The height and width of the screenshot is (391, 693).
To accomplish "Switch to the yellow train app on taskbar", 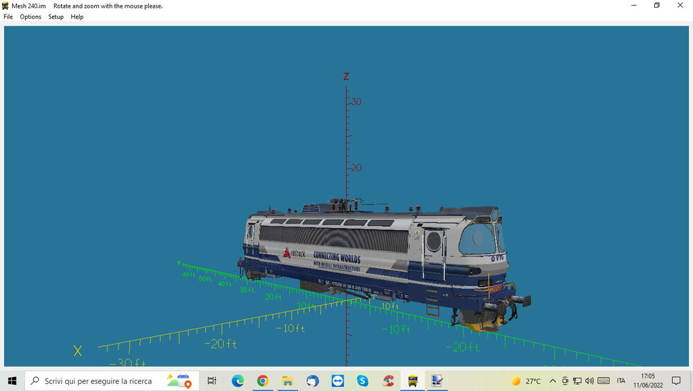I will [x=413, y=381].
